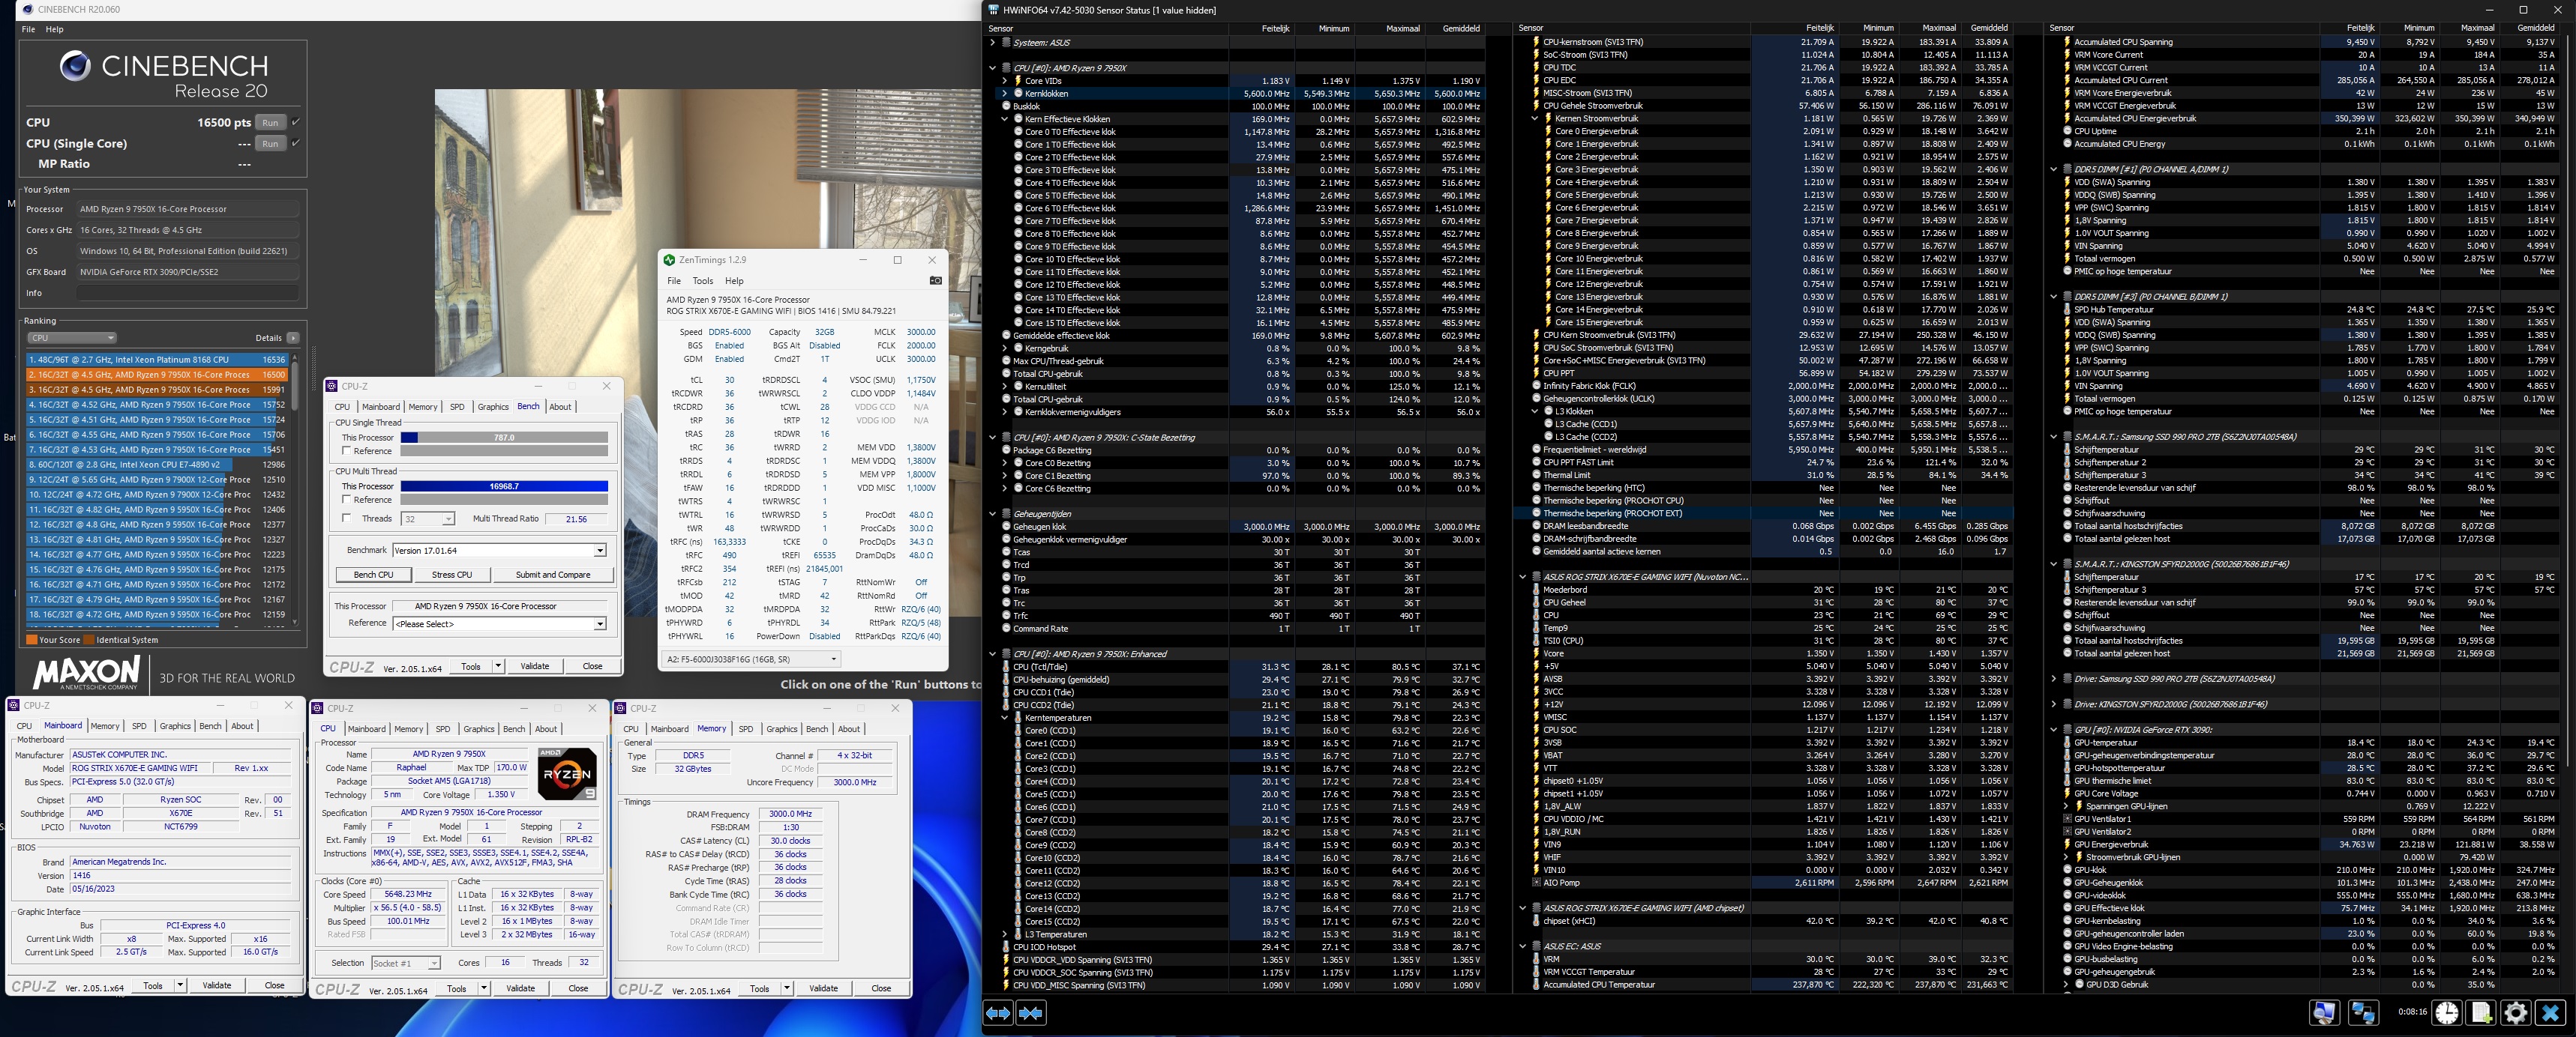Click GPU-temperatuur thermometer sensor icon
The image size is (2576, 1037).
[x=2066, y=743]
